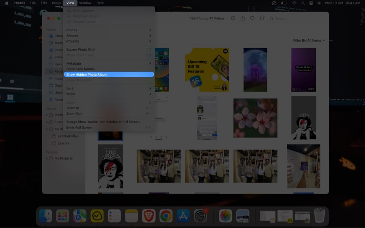The image size is (365, 228).
Task: Open System Settings from the Dock
Action: click(200, 216)
